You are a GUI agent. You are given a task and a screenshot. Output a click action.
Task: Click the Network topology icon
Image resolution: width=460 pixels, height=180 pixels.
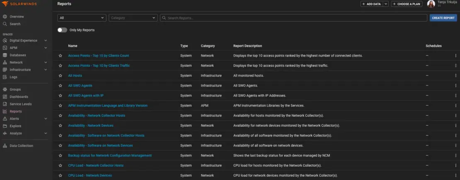[x=5, y=62]
